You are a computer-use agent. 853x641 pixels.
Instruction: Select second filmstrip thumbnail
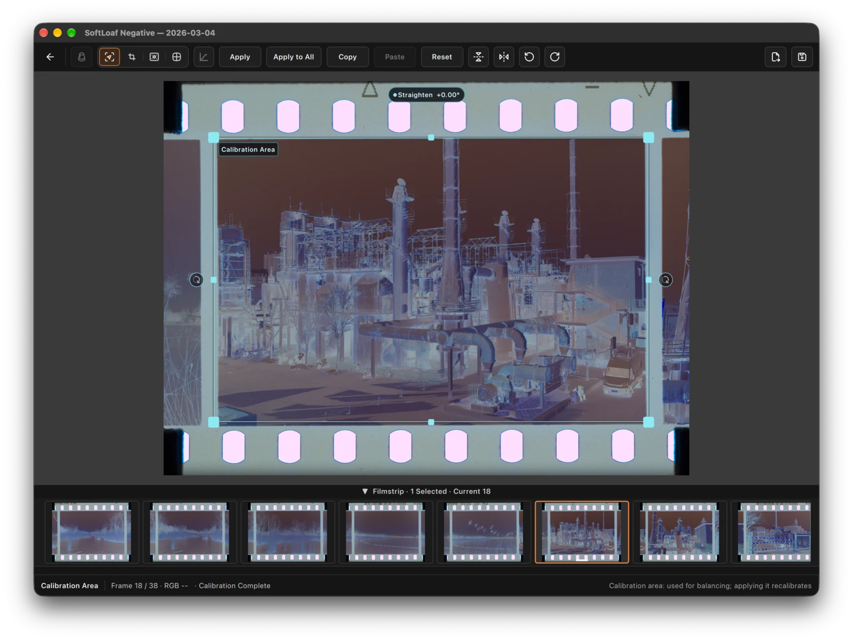[190, 532]
